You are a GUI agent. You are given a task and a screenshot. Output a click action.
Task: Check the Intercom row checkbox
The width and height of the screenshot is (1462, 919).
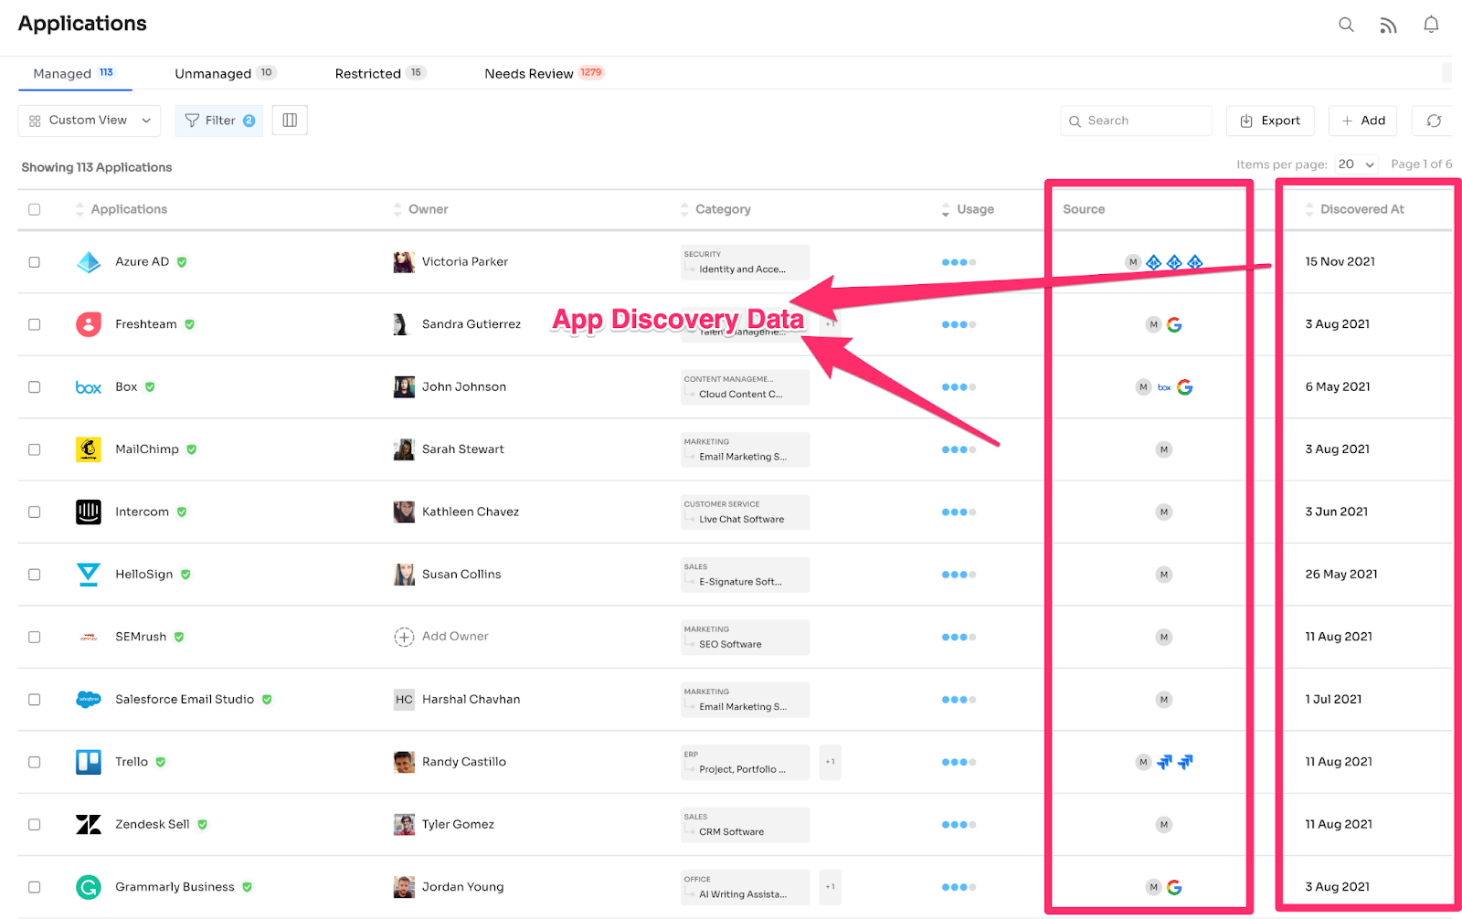(x=35, y=512)
